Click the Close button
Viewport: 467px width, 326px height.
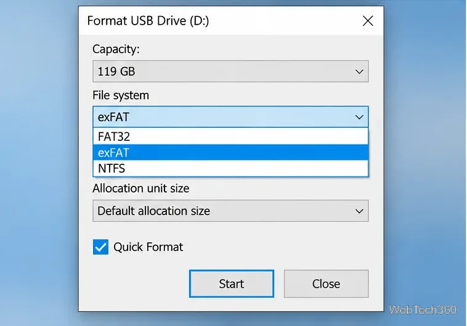[x=326, y=284]
